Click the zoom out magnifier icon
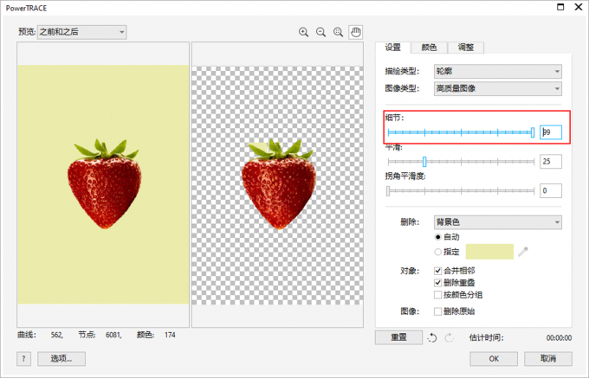 point(320,32)
